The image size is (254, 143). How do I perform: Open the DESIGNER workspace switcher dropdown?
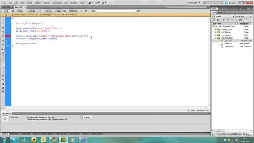point(194,3)
